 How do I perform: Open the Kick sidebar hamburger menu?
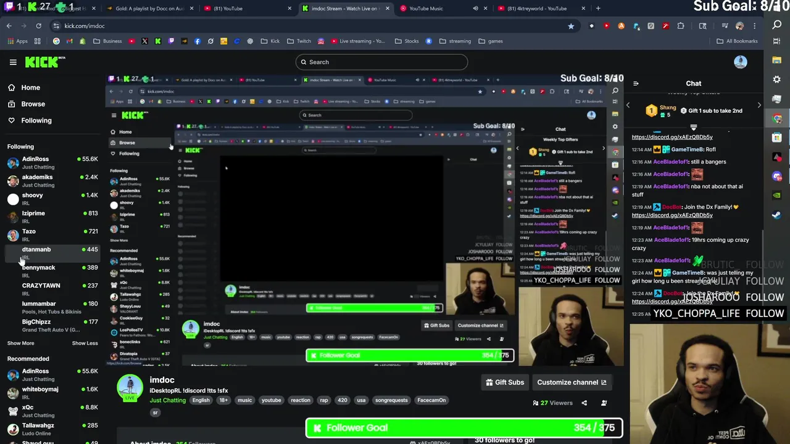13,62
